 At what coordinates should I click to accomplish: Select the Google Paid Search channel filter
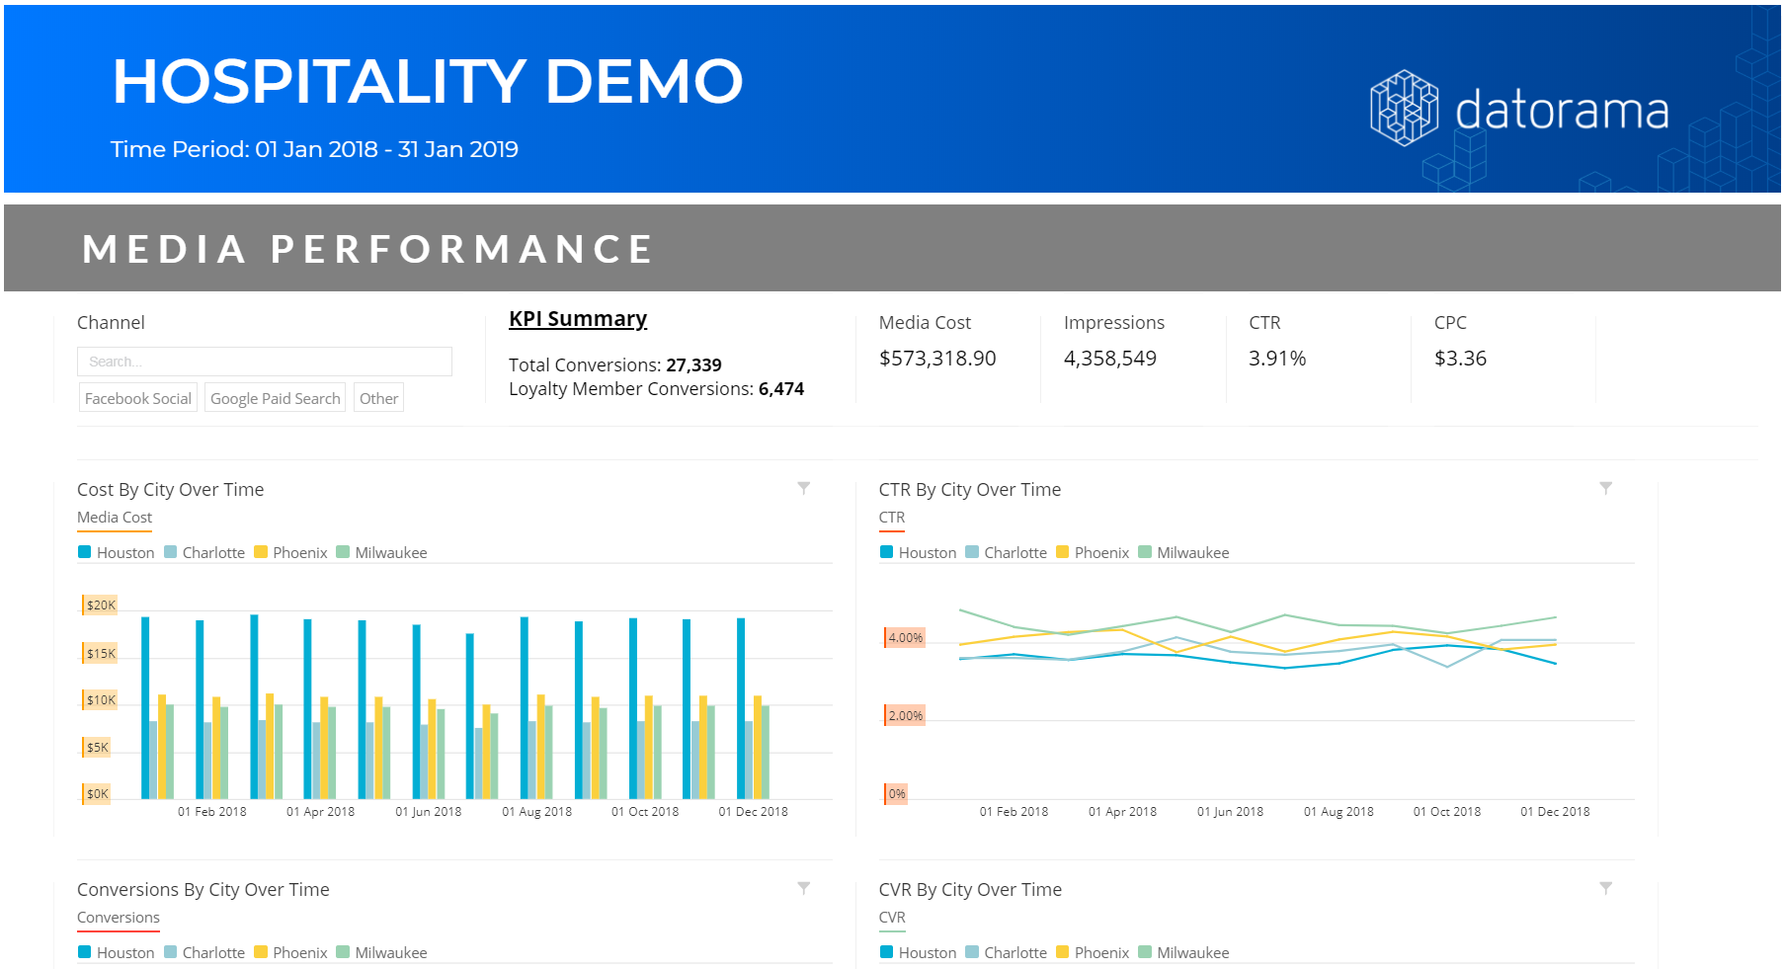(x=275, y=397)
